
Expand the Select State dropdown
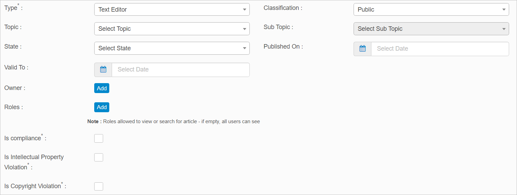(168, 48)
